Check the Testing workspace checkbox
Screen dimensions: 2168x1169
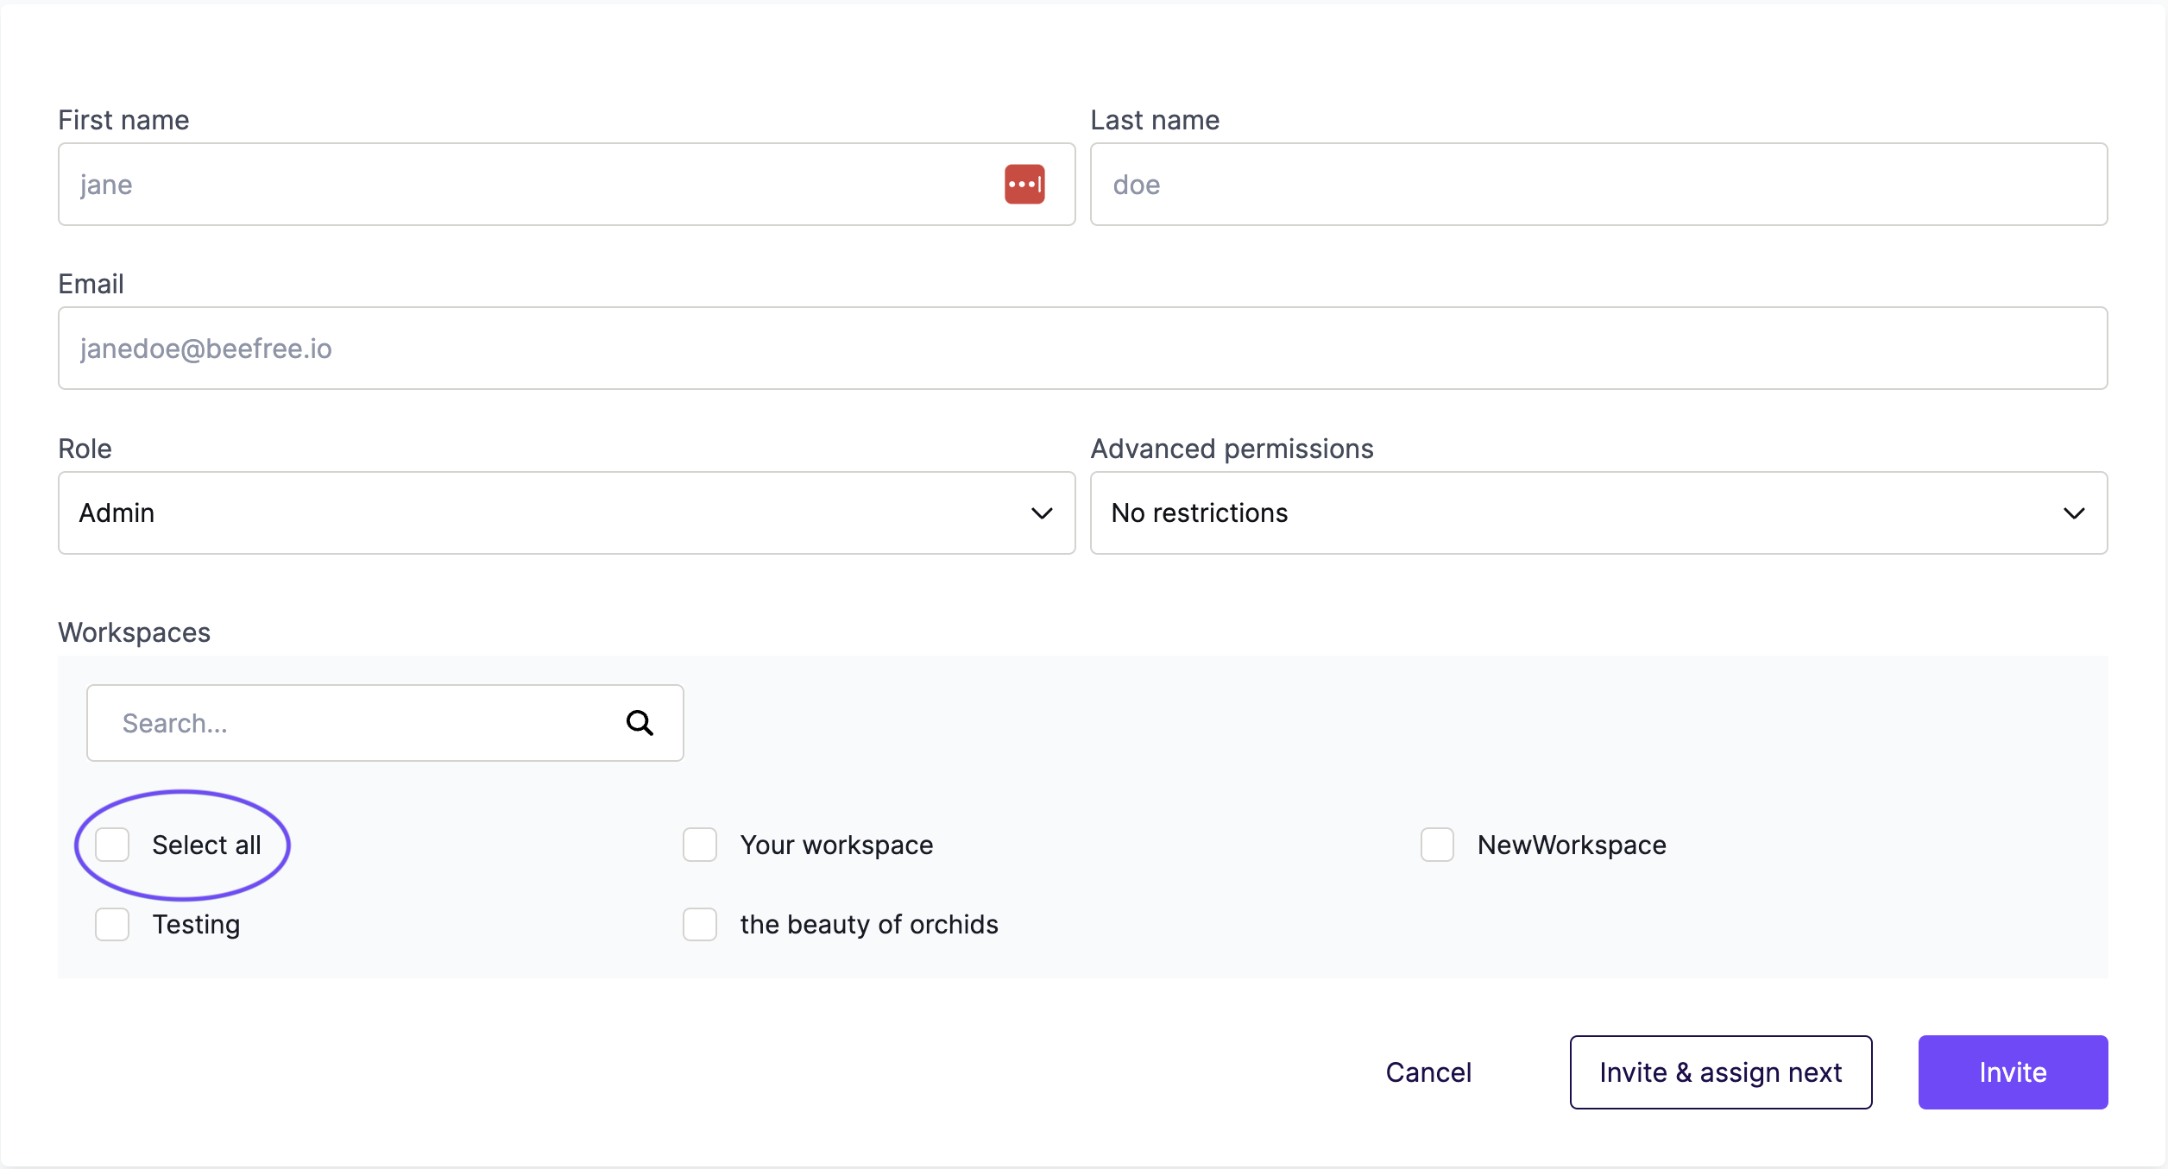[x=112, y=924]
